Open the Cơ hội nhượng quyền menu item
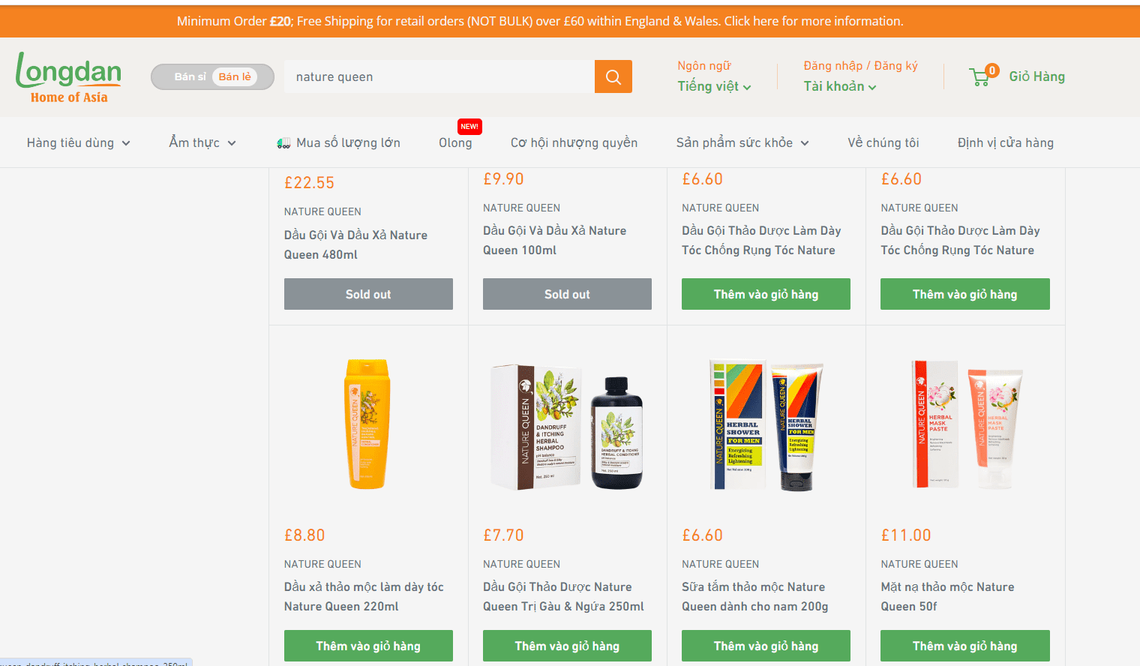1140x666 pixels. click(574, 143)
